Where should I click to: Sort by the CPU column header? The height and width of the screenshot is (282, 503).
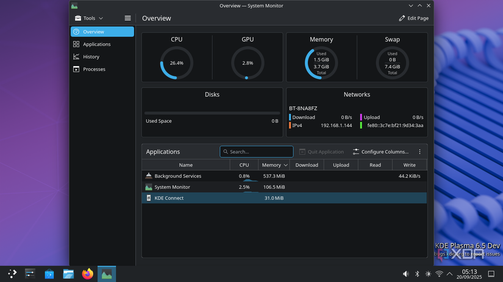point(244,165)
